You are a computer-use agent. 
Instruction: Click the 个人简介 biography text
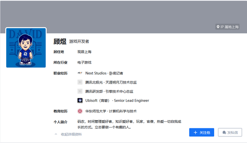tap(129, 124)
